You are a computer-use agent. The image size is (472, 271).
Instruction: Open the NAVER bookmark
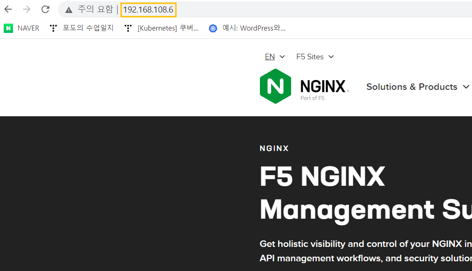click(22, 28)
